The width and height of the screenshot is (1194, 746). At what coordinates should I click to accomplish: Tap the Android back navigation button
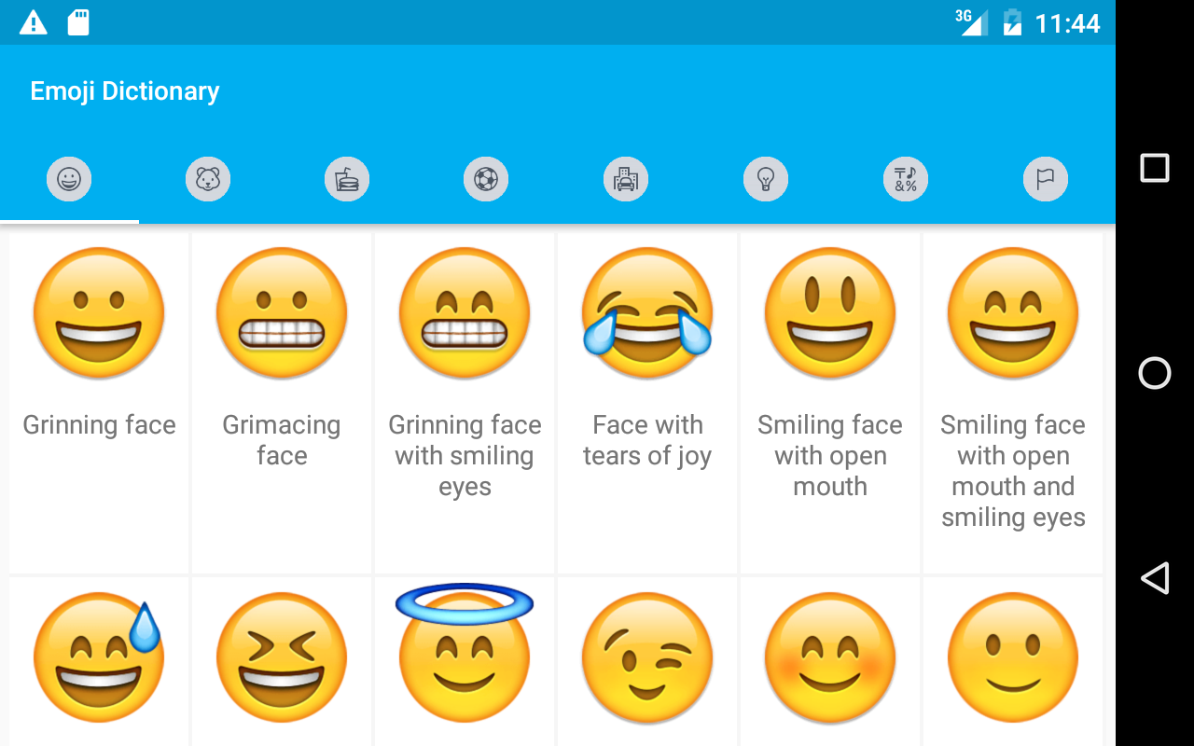(1155, 578)
